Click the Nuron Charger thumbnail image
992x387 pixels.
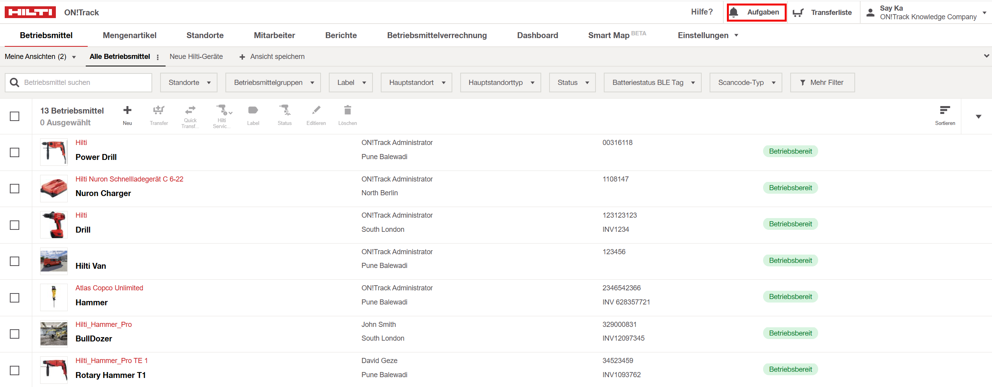pyautogui.click(x=54, y=189)
